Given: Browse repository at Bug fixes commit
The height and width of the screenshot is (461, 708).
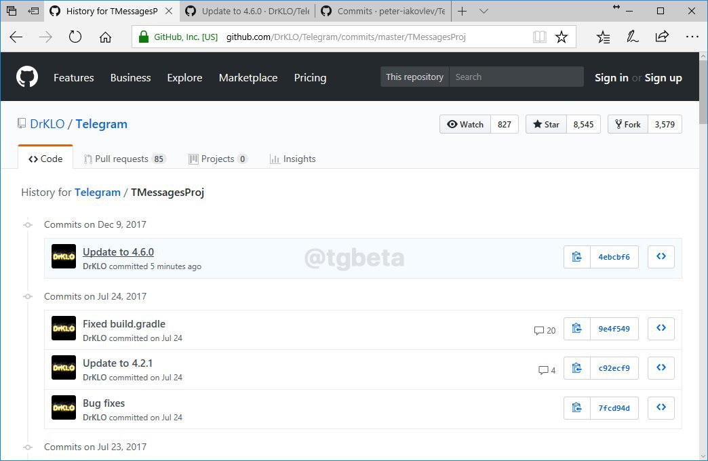Looking at the screenshot, I should [x=661, y=408].
